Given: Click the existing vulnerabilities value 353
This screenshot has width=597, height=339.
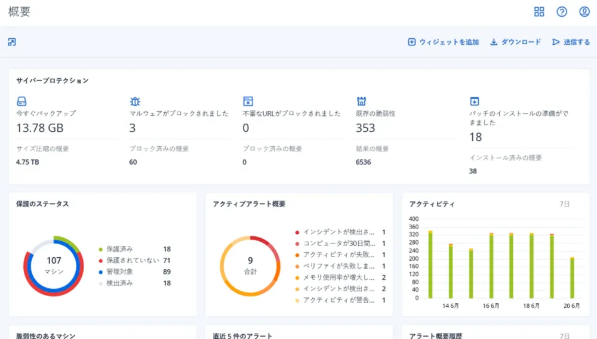Looking at the screenshot, I should pyautogui.click(x=365, y=128).
